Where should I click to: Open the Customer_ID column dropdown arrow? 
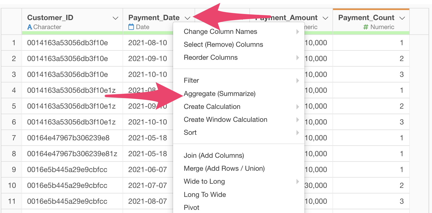115,18
